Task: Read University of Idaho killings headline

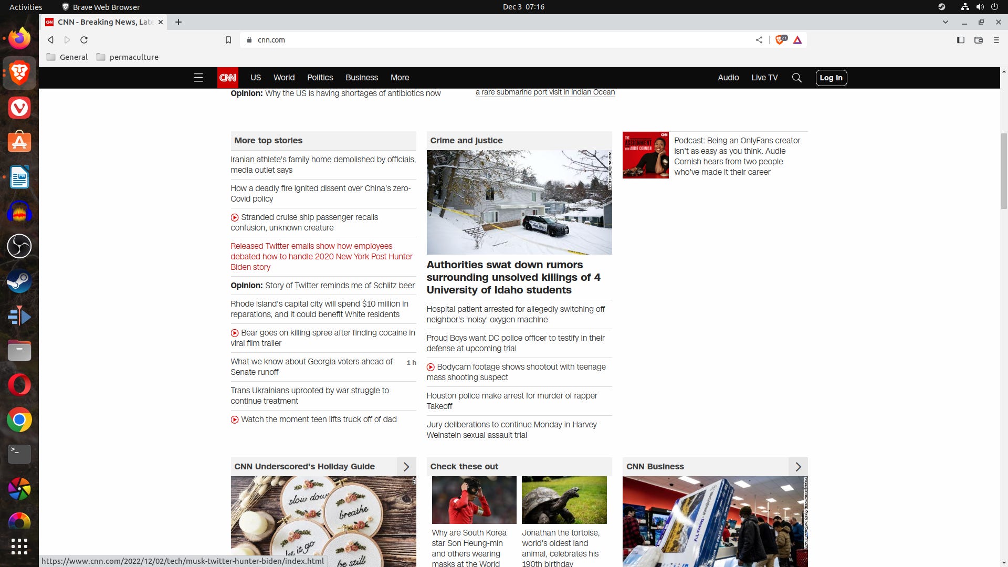Action: pos(513,277)
